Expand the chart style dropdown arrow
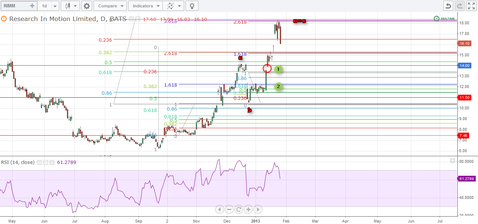This screenshot has height=224, width=478. (x=75, y=6)
